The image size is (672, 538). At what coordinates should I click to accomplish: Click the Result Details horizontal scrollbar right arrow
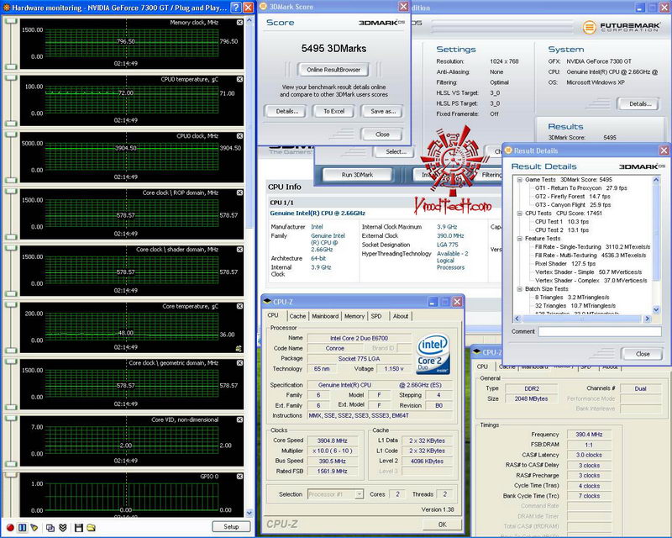point(647,319)
